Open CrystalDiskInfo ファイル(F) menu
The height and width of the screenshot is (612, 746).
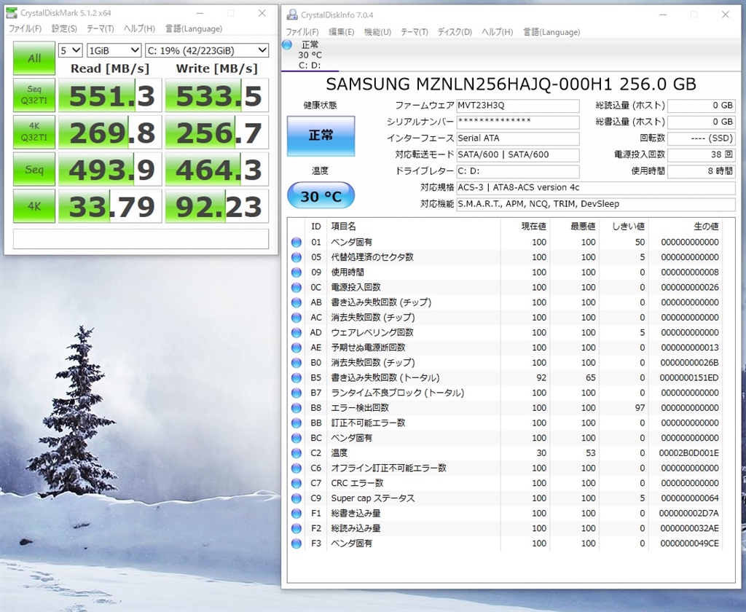[x=302, y=32]
